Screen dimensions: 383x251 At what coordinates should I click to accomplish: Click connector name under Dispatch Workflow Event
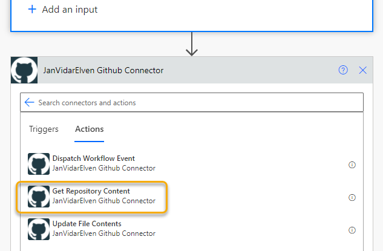[x=104, y=168]
